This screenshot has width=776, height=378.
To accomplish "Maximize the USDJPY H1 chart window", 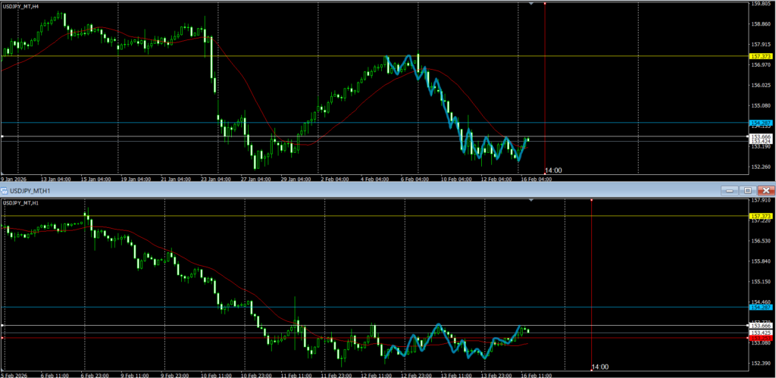I will click(x=748, y=190).
